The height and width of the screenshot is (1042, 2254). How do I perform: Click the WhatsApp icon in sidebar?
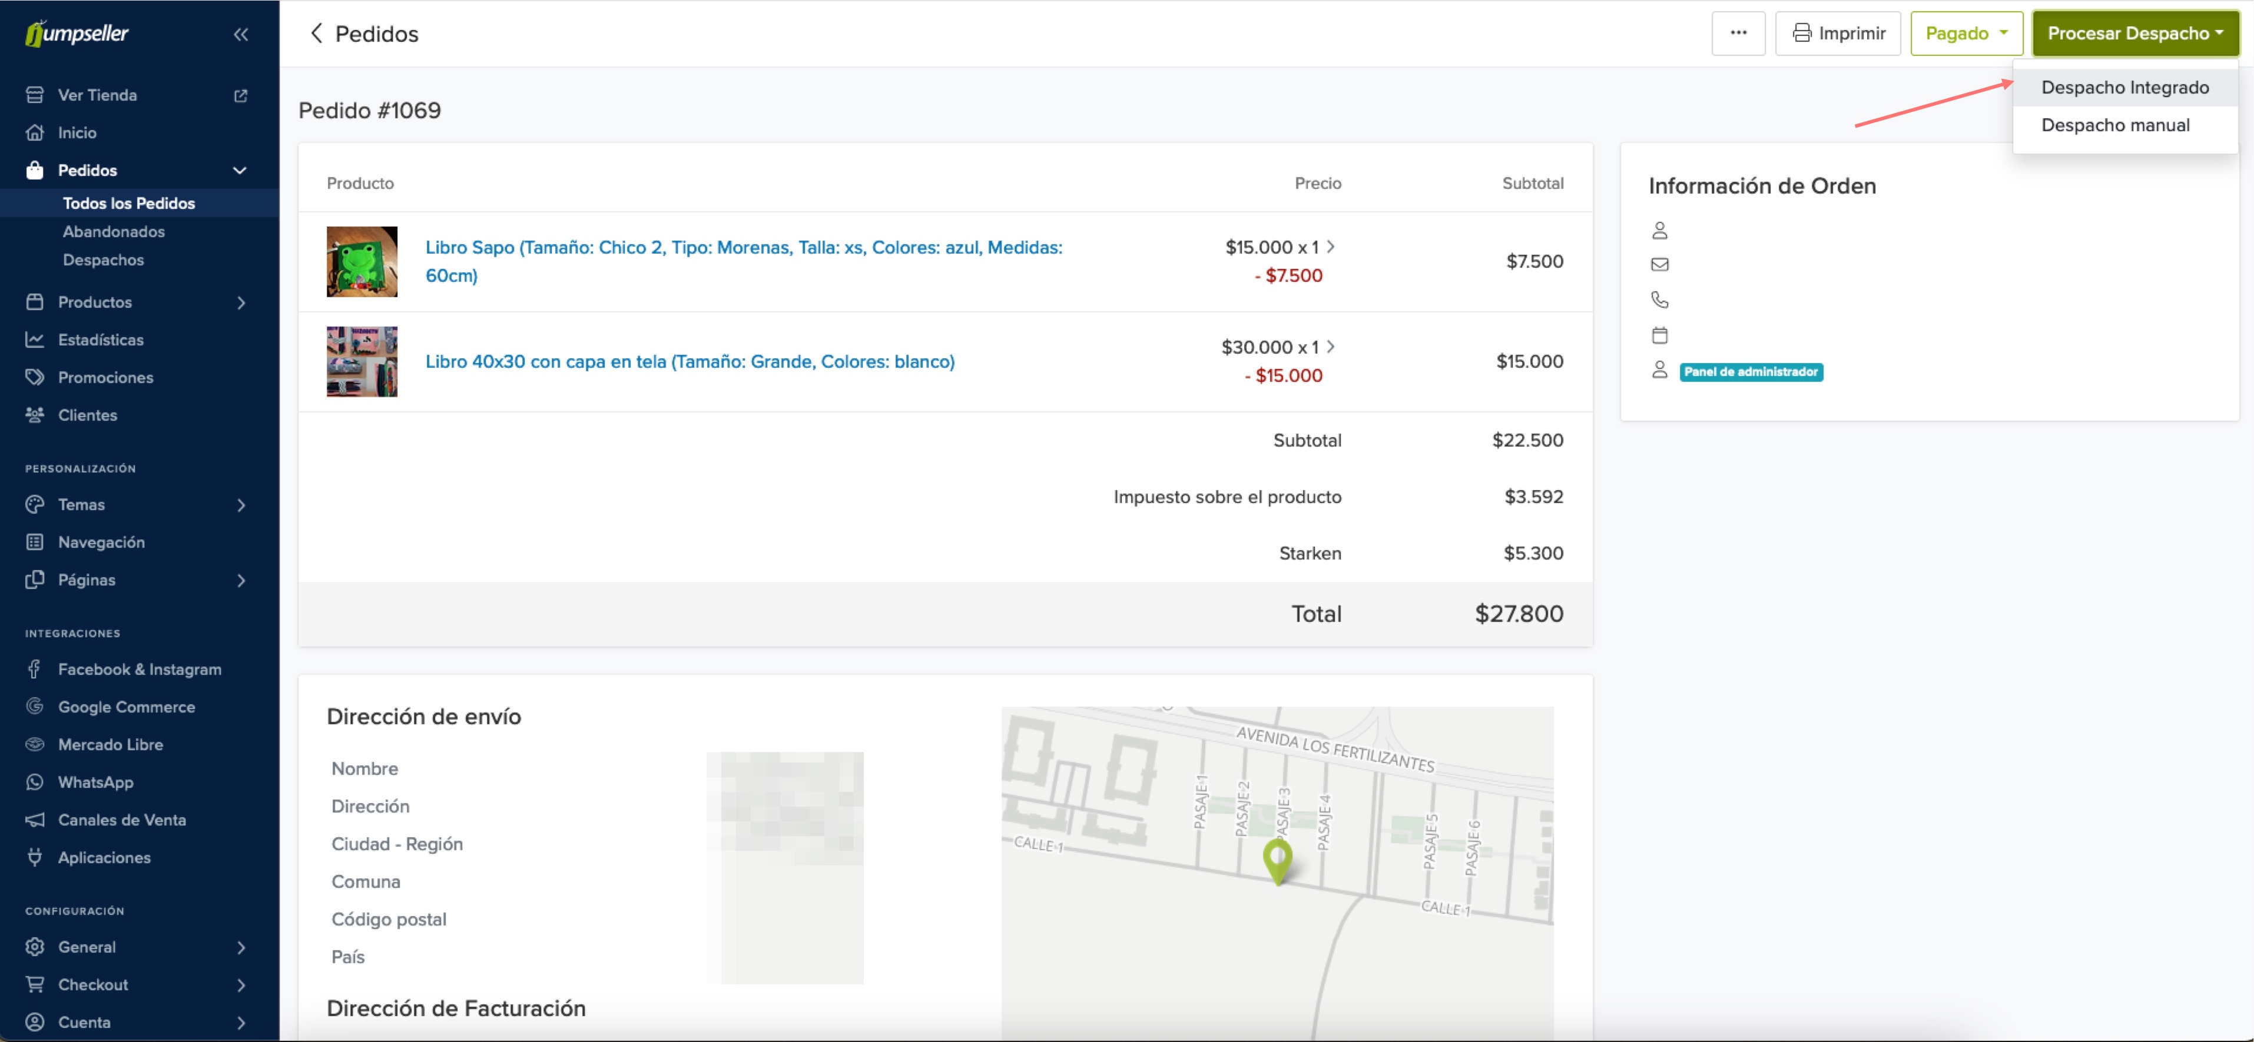(35, 781)
